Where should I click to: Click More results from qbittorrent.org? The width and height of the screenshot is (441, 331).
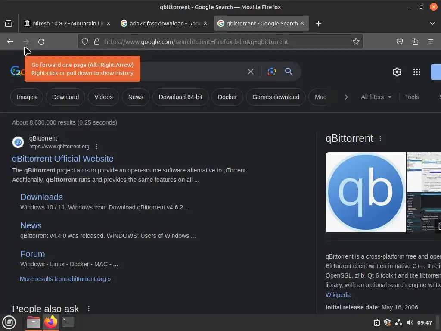pyautogui.click(x=65, y=279)
